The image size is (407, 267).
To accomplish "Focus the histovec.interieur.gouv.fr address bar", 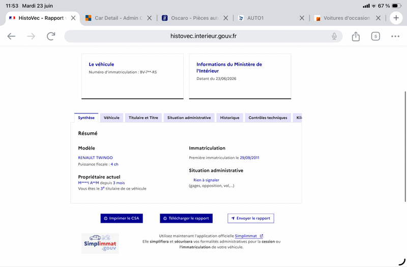I will [x=203, y=36].
